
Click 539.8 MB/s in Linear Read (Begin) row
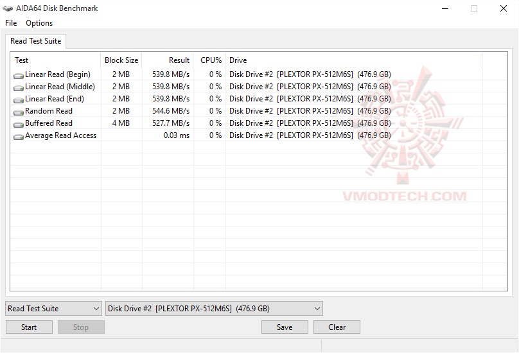coord(171,74)
